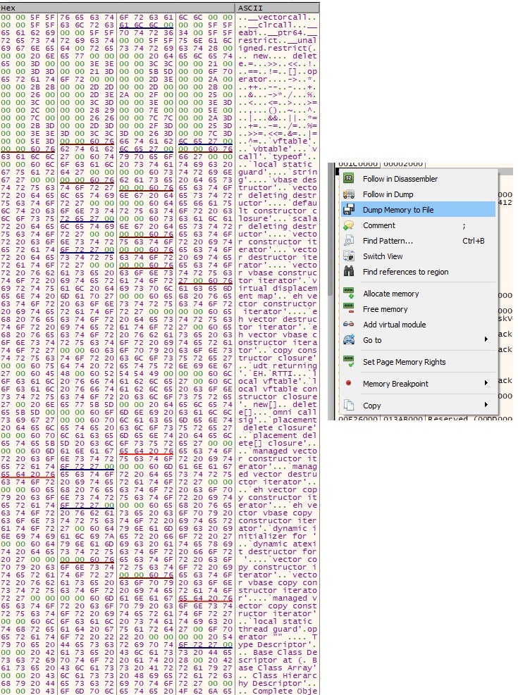The width and height of the screenshot is (518, 695).
Task: Choose Dump Memory to File menu entry
Action: [397, 210]
